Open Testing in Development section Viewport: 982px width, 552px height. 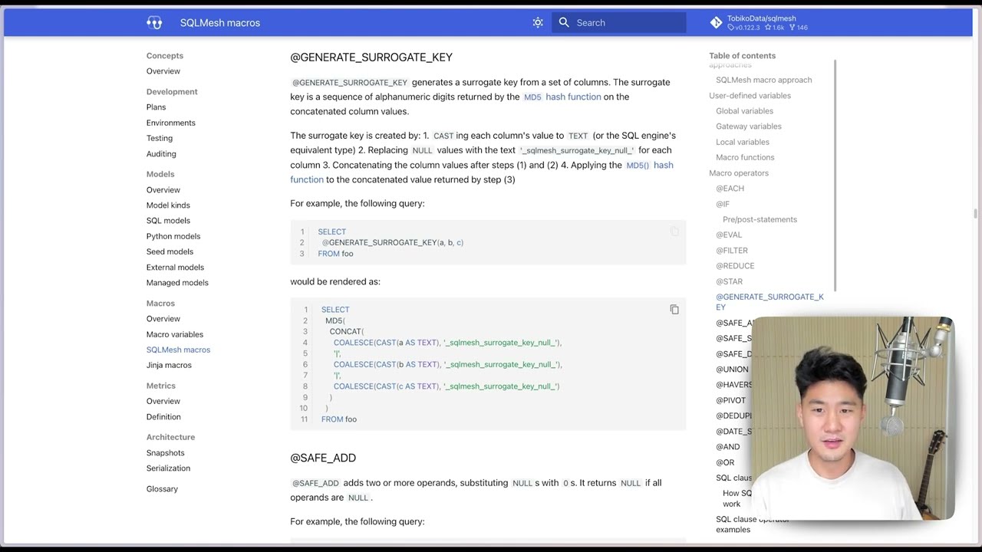160,138
